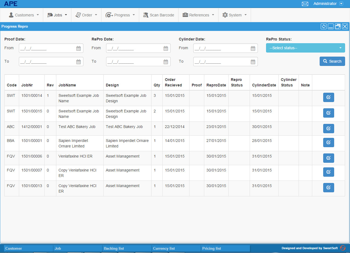Focus the RePro Date To field
This screenshot has height=253, width=350.
point(138,62)
